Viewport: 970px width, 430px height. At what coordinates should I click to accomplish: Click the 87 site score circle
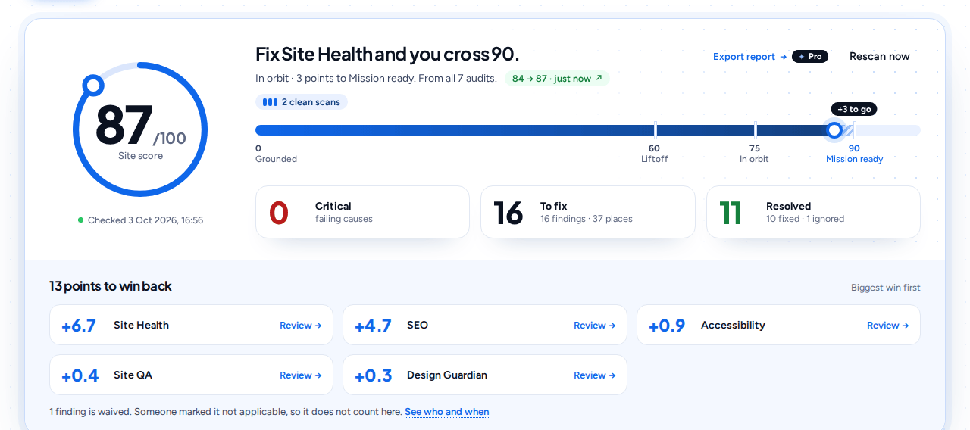coord(140,129)
